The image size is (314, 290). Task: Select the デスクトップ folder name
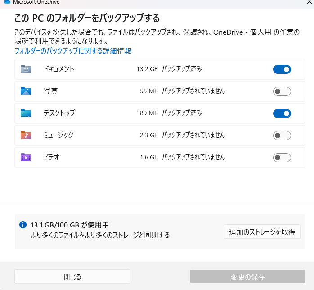(59, 113)
